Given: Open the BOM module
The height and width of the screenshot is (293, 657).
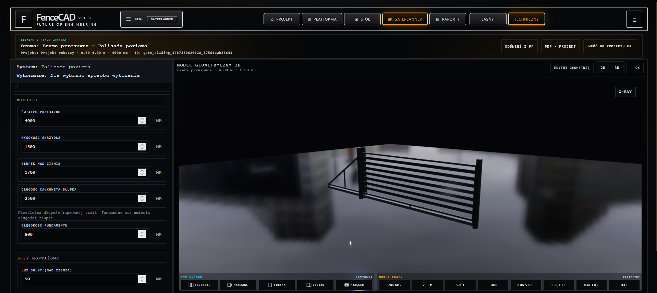Looking at the screenshot, I should pyautogui.click(x=493, y=285).
